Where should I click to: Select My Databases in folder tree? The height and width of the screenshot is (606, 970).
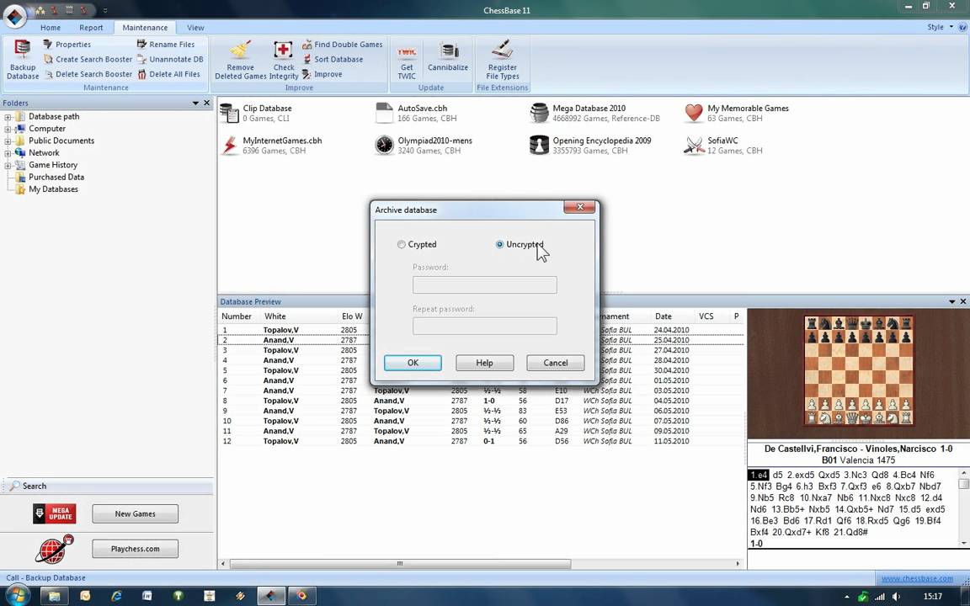[x=53, y=189]
